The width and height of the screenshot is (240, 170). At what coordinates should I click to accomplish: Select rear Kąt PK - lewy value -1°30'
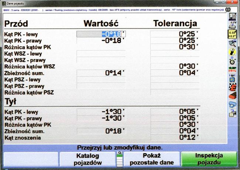pyautogui.click(x=101, y=111)
